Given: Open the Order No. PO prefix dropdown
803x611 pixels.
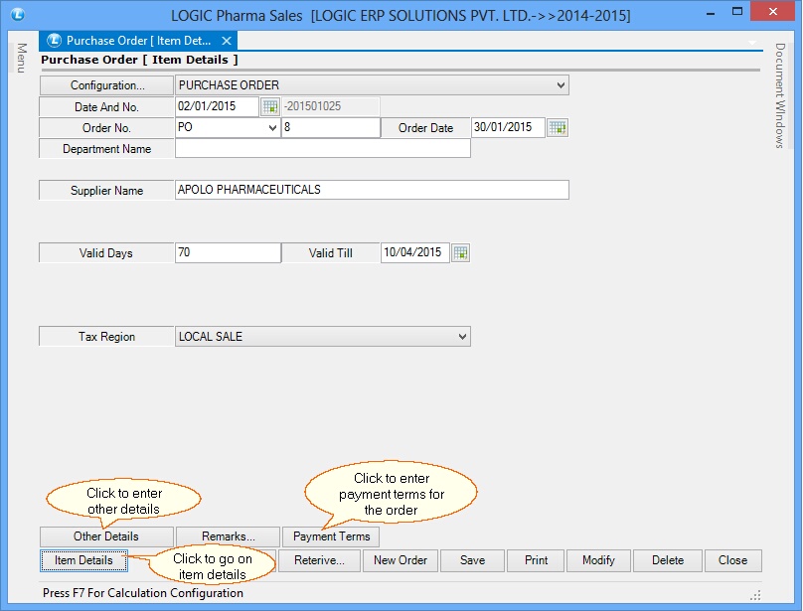Looking at the screenshot, I should click(272, 127).
